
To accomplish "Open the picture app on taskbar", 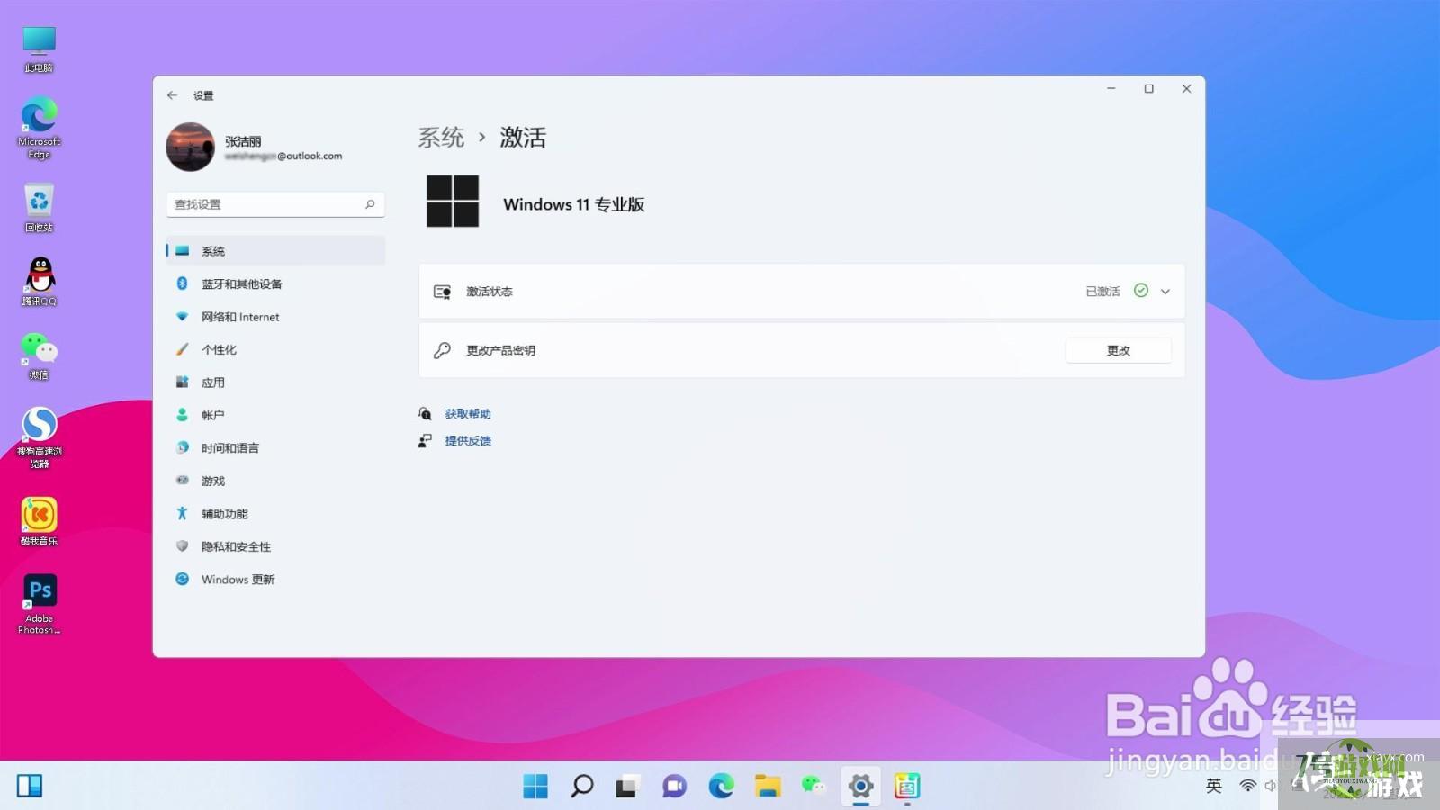I will click(907, 786).
